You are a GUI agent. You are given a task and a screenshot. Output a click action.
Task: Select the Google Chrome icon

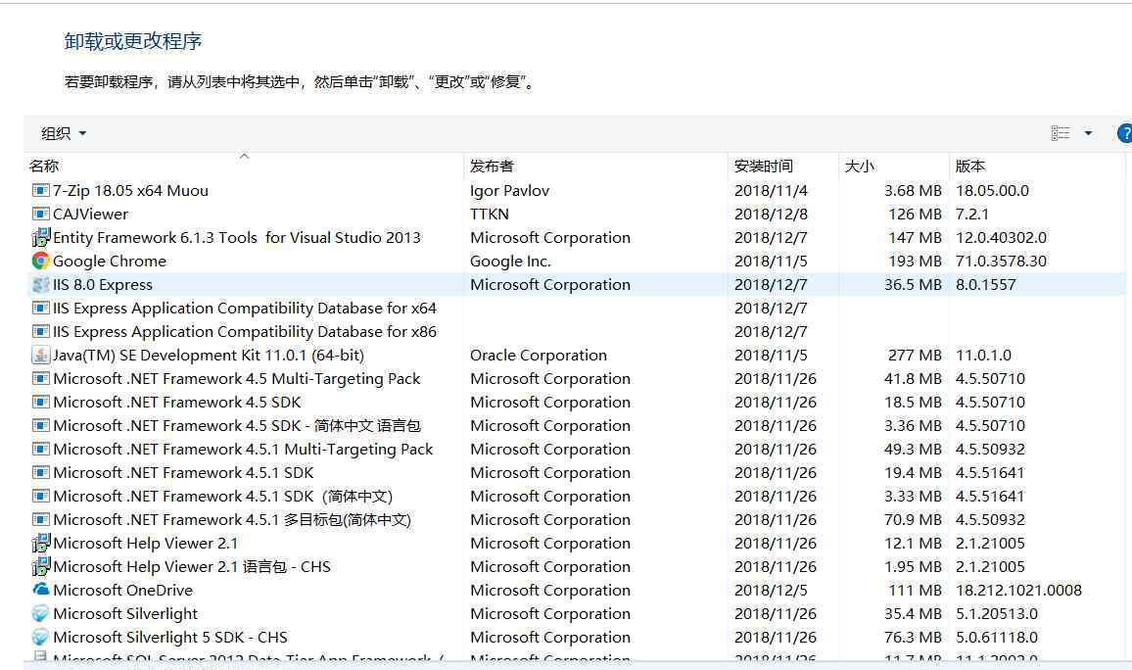[41, 261]
